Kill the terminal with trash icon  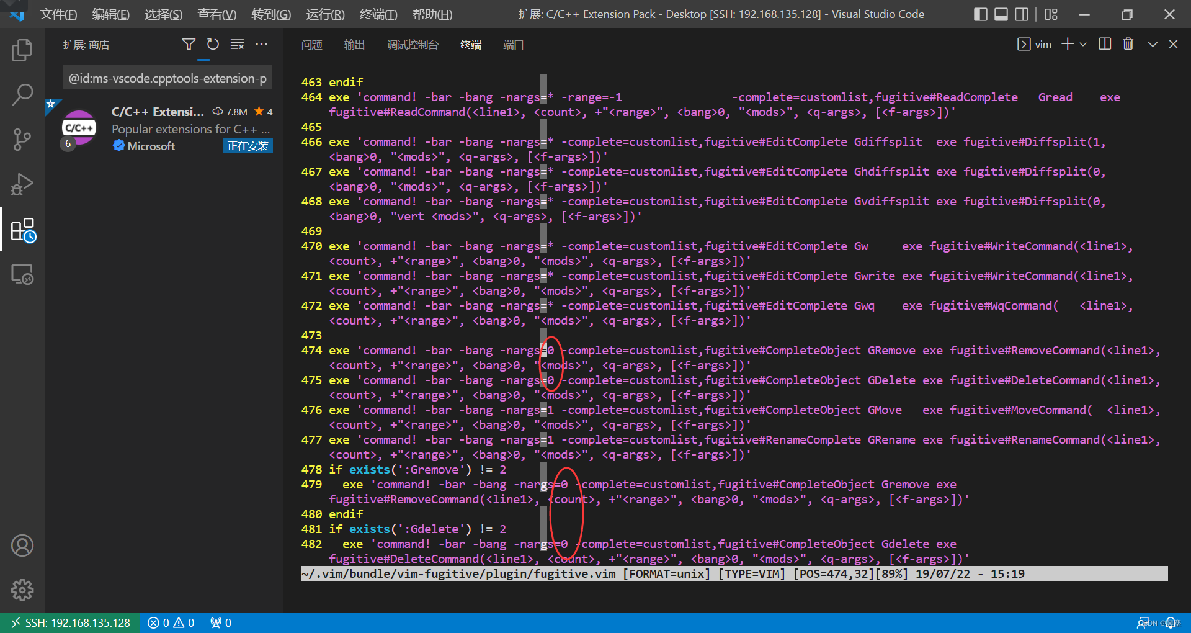click(x=1128, y=44)
